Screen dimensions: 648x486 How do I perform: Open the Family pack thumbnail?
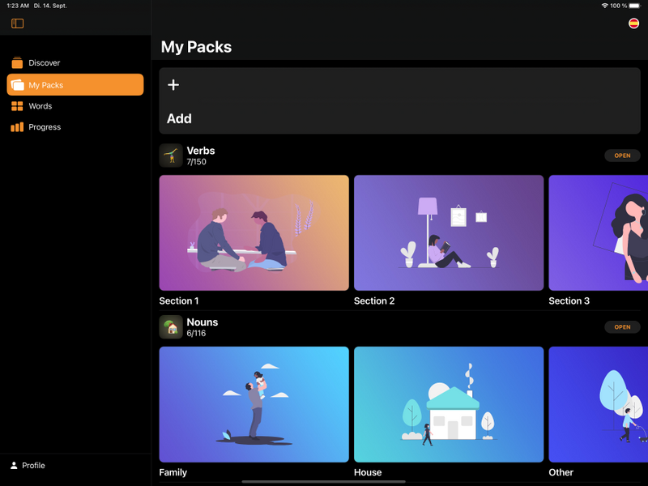coord(254,404)
